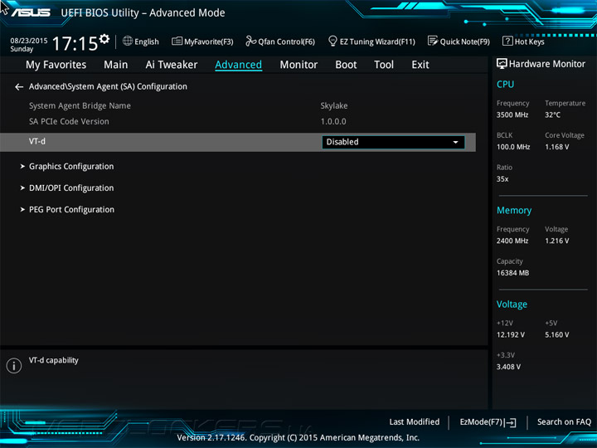Click the settings gear beside the clock

104,39
